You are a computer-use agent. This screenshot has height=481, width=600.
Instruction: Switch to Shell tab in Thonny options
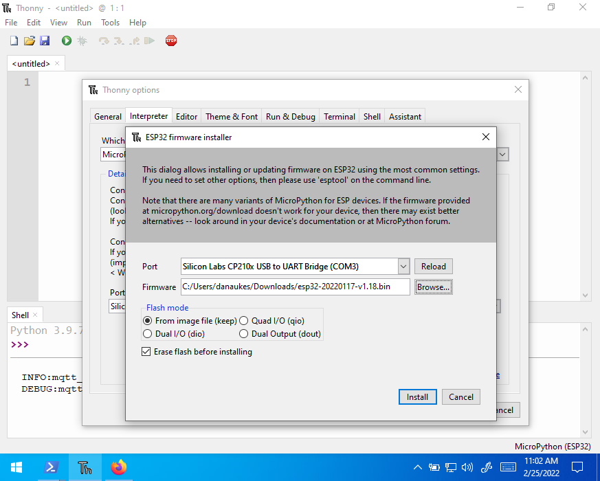[372, 116]
